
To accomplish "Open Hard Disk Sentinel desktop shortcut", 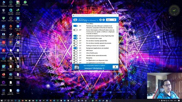I will (x=18, y=3).
